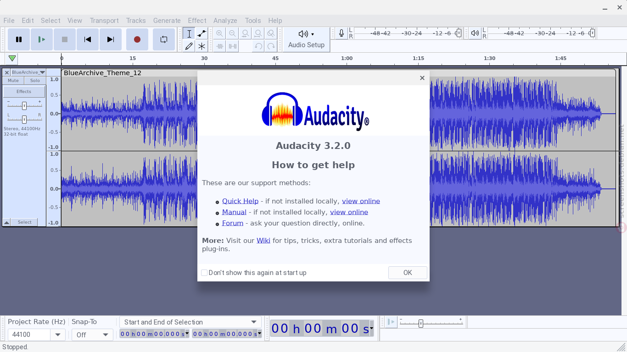
Task: Click the Play-at-Speed button
Action: click(391, 322)
